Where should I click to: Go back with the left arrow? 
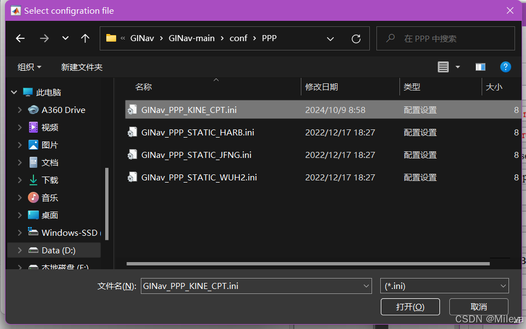coord(20,38)
